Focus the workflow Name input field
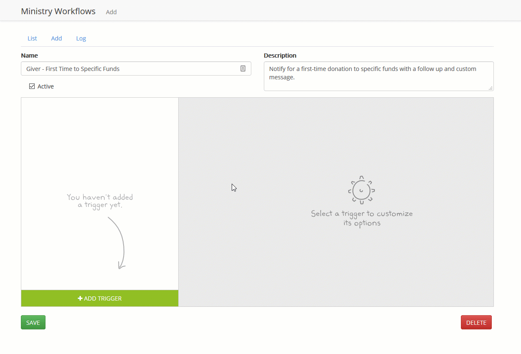 tap(129, 69)
